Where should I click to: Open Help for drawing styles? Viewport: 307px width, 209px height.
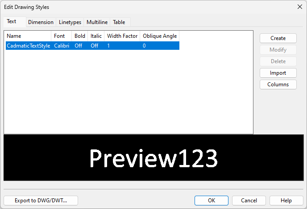tap(286, 201)
